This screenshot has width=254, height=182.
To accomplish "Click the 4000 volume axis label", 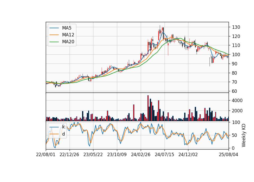I will point(237,100).
